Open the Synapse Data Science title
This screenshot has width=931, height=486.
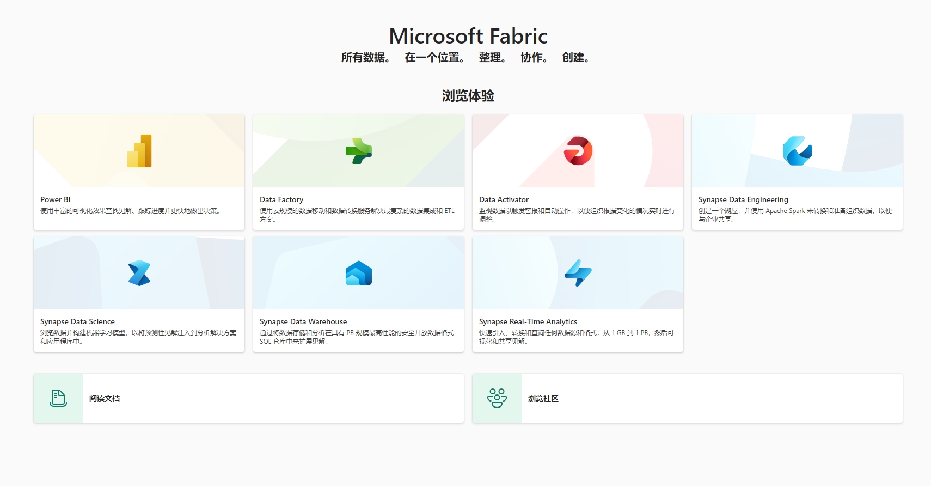[77, 321]
